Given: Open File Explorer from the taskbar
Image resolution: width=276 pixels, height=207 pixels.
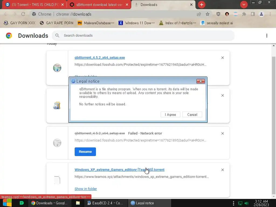Looking at the screenshot, I should point(78,203).
